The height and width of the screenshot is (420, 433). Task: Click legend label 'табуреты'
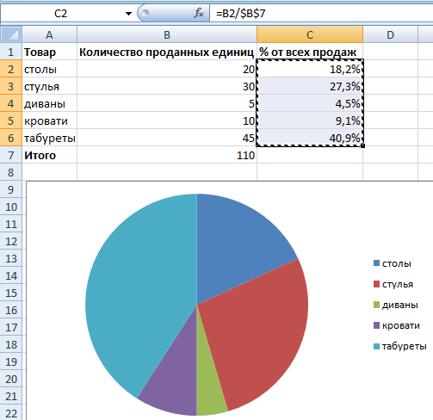[x=405, y=347]
